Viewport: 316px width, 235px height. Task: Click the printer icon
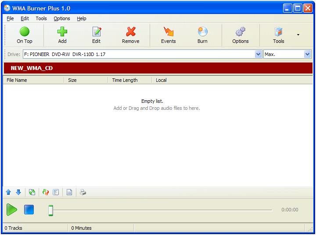pos(83,193)
